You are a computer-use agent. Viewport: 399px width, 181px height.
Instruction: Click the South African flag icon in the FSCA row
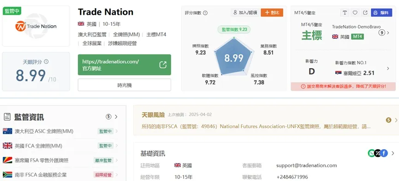(x=7, y=175)
